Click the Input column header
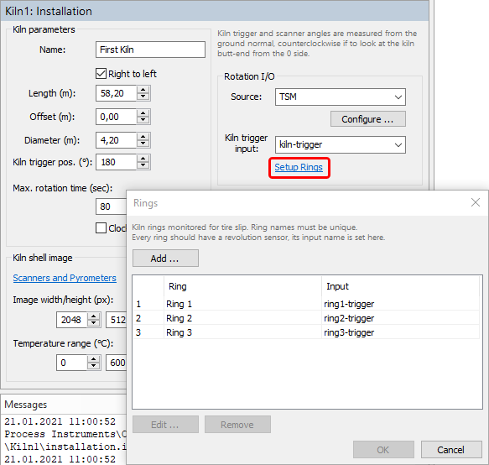Viewport: 489px width, 465px height. point(400,286)
